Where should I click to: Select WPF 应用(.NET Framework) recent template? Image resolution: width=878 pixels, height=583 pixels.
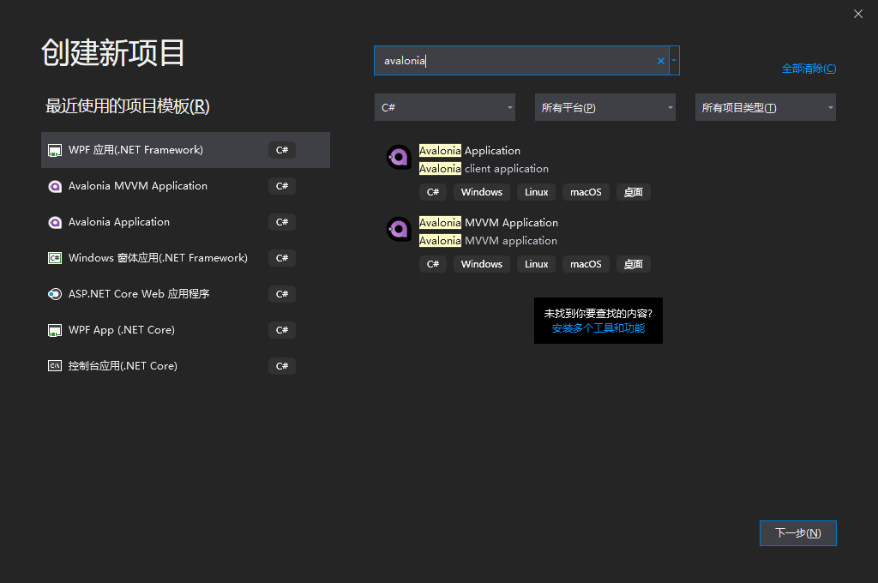185,150
